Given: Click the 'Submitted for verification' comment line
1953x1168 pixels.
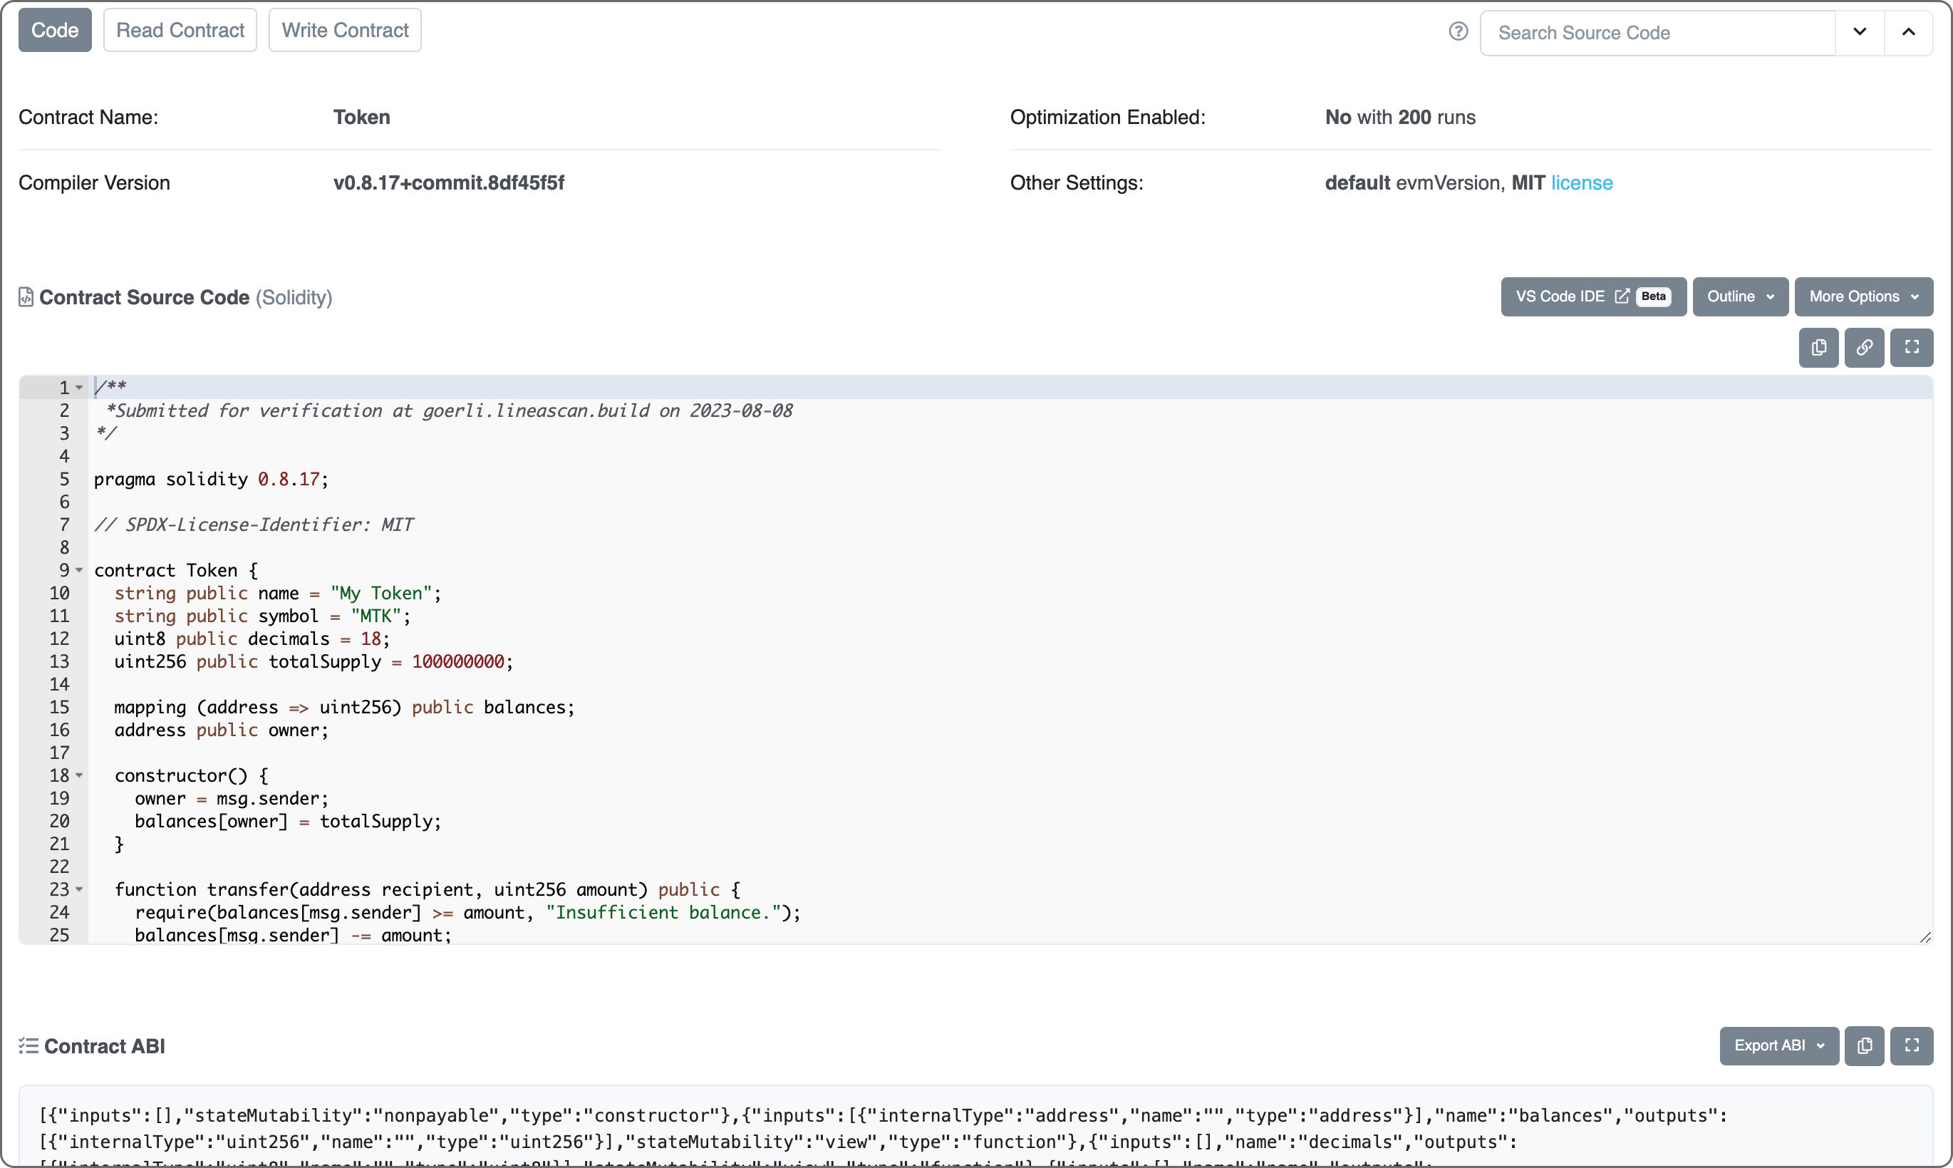Looking at the screenshot, I should [x=448, y=410].
